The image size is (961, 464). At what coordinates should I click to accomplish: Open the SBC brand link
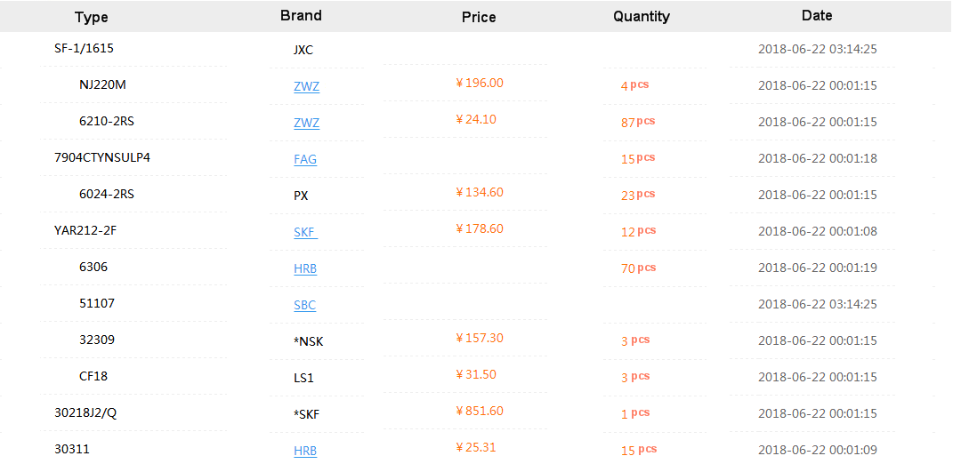pyautogui.click(x=304, y=305)
